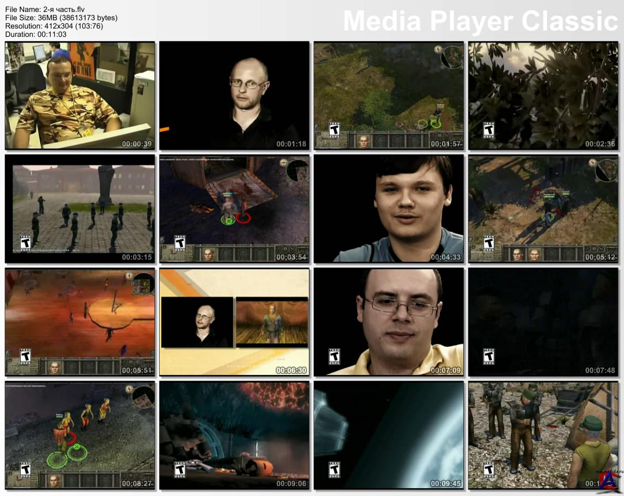The width and height of the screenshot is (624, 496).
Task: Select the thumbnail timestamped 00:09:06
Action: click(x=234, y=435)
